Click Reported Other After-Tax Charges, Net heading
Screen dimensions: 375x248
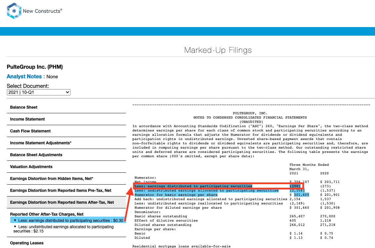point(47,214)
